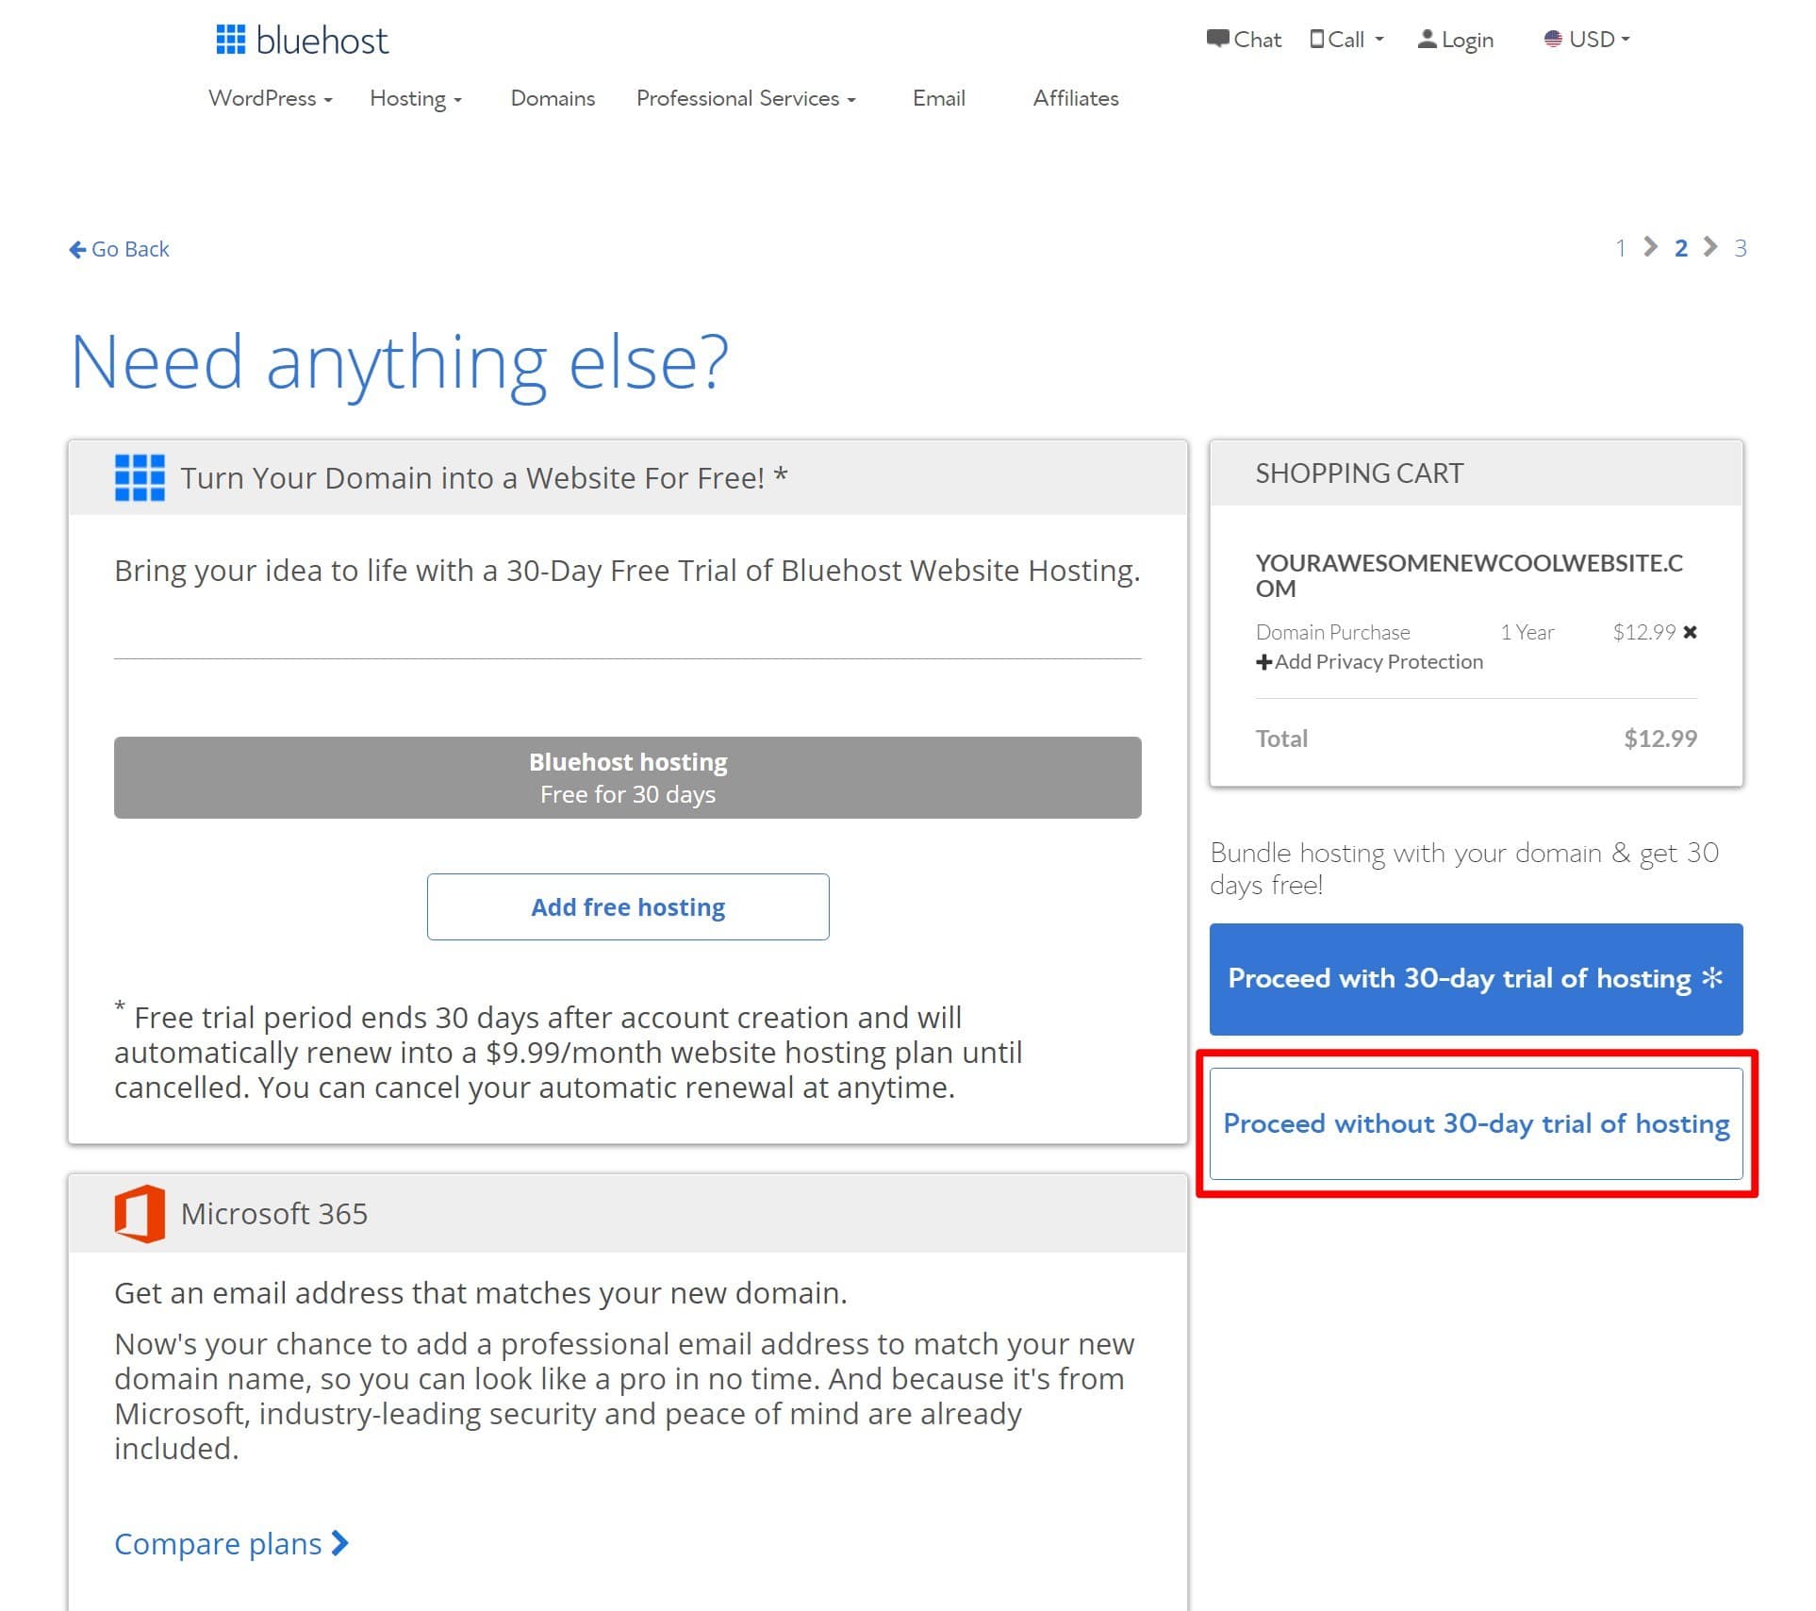The width and height of the screenshot is (1816, 1611).
Task: Click the Go Back arrow icon
Action: (x=77, y=249)
